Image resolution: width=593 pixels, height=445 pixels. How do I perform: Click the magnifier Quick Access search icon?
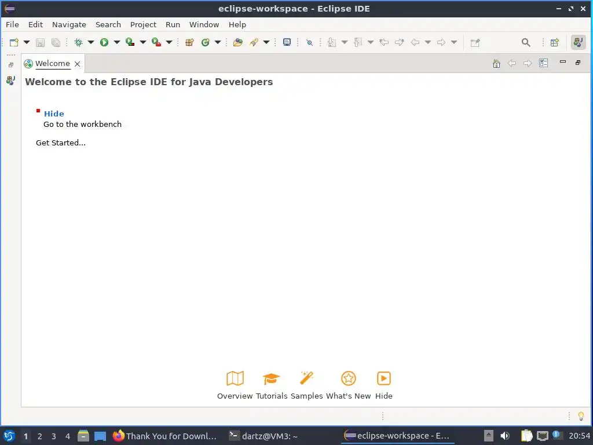tap(526, 42)
